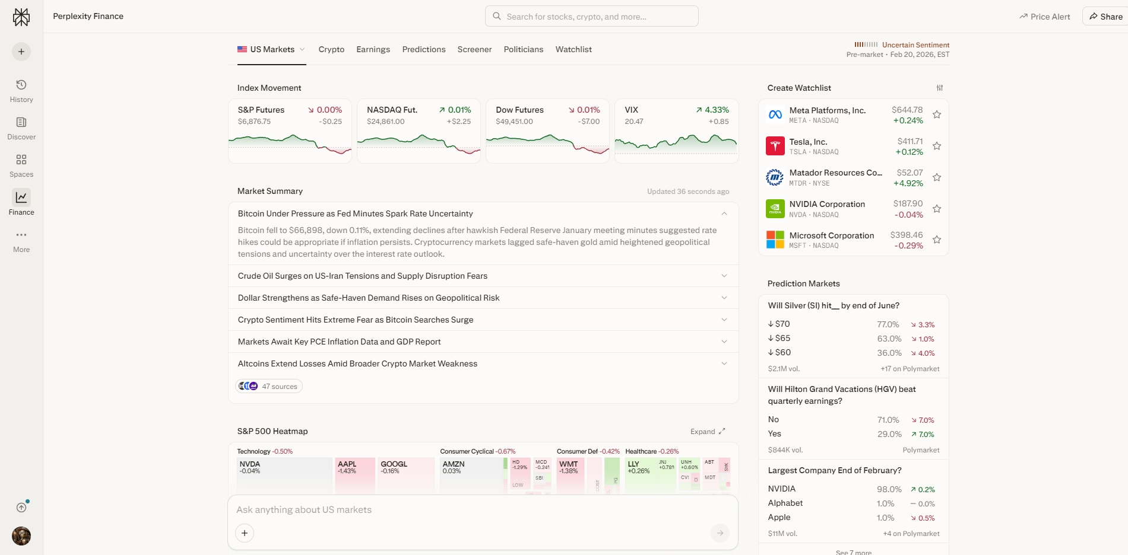Click the attachment plus icon in ask box
The image size is (1128, 555).
coord(245,533)
